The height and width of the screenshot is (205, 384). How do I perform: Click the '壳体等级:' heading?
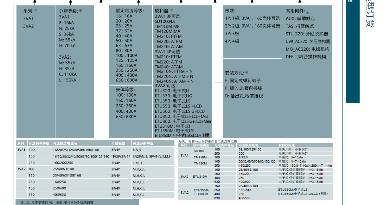coord(125,90)
